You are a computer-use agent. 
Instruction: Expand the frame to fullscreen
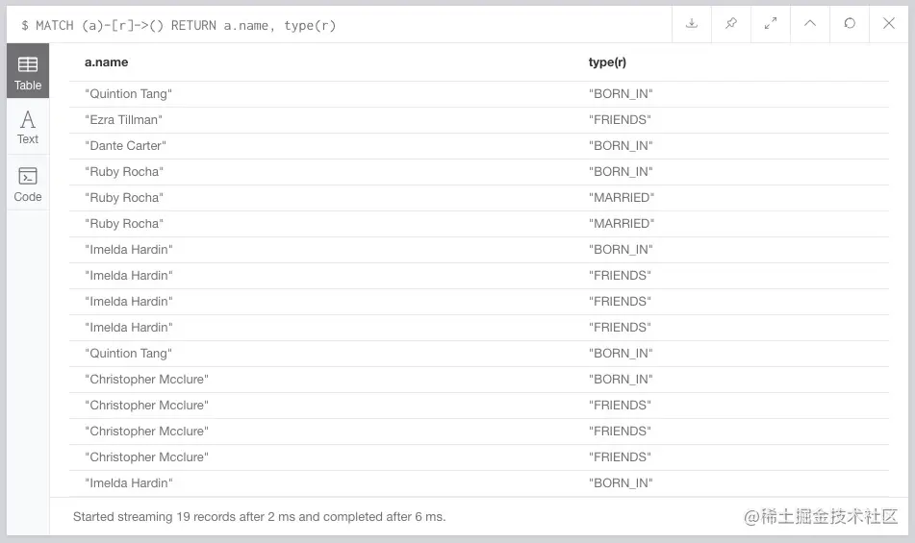(x=771, y=24)
